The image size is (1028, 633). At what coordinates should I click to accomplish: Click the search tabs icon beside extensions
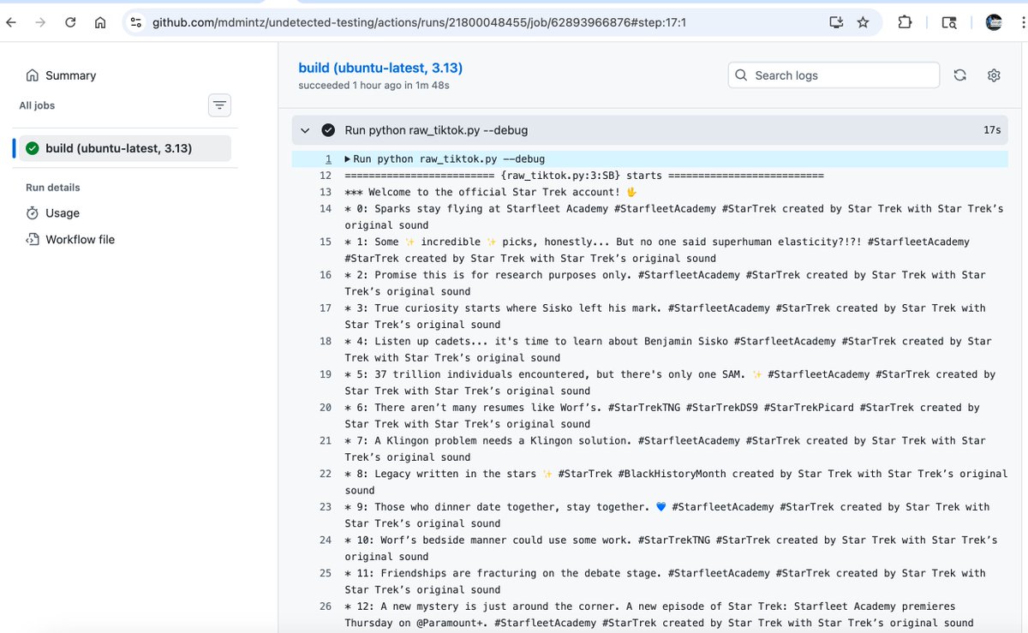tap(948, 23)
